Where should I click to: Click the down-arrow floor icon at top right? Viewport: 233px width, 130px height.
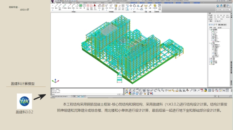[222, 6]
